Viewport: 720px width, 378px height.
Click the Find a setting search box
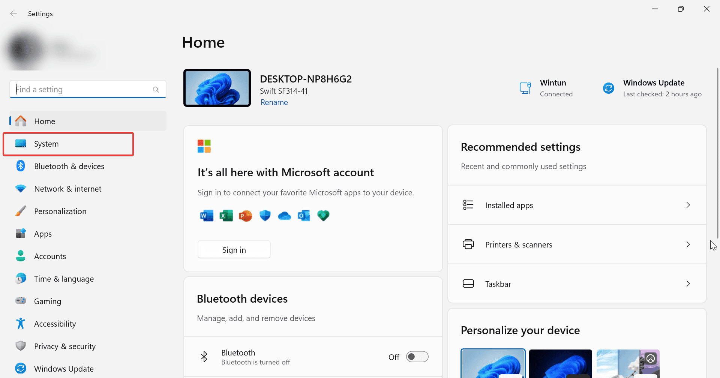point(82,90)
